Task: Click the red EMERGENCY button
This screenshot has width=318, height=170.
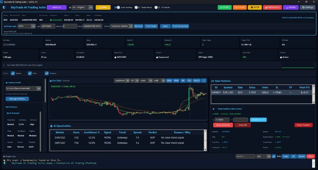Action: pos(272,7)
